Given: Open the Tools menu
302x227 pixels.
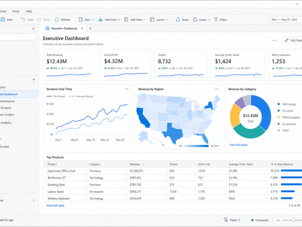Looking at the screenshot, I should point(16,11).
